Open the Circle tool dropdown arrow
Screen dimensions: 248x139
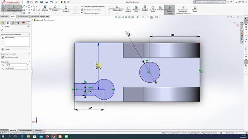[x=31, y=7]
